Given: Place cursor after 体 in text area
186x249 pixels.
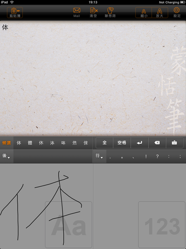Looking at the screenshot, I should (9, 27).
